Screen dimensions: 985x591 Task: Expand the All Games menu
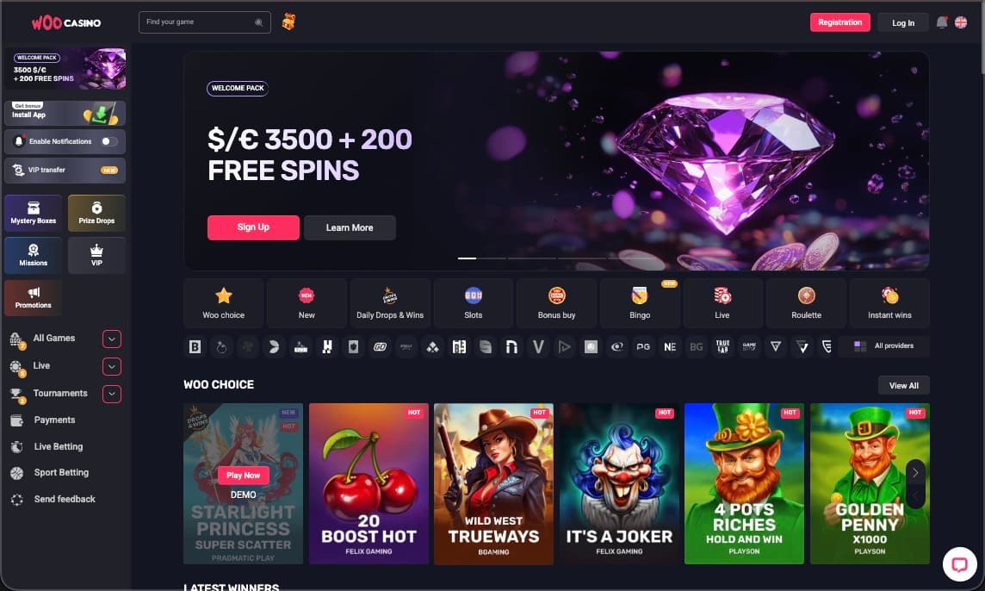click(x=111, y=339)
